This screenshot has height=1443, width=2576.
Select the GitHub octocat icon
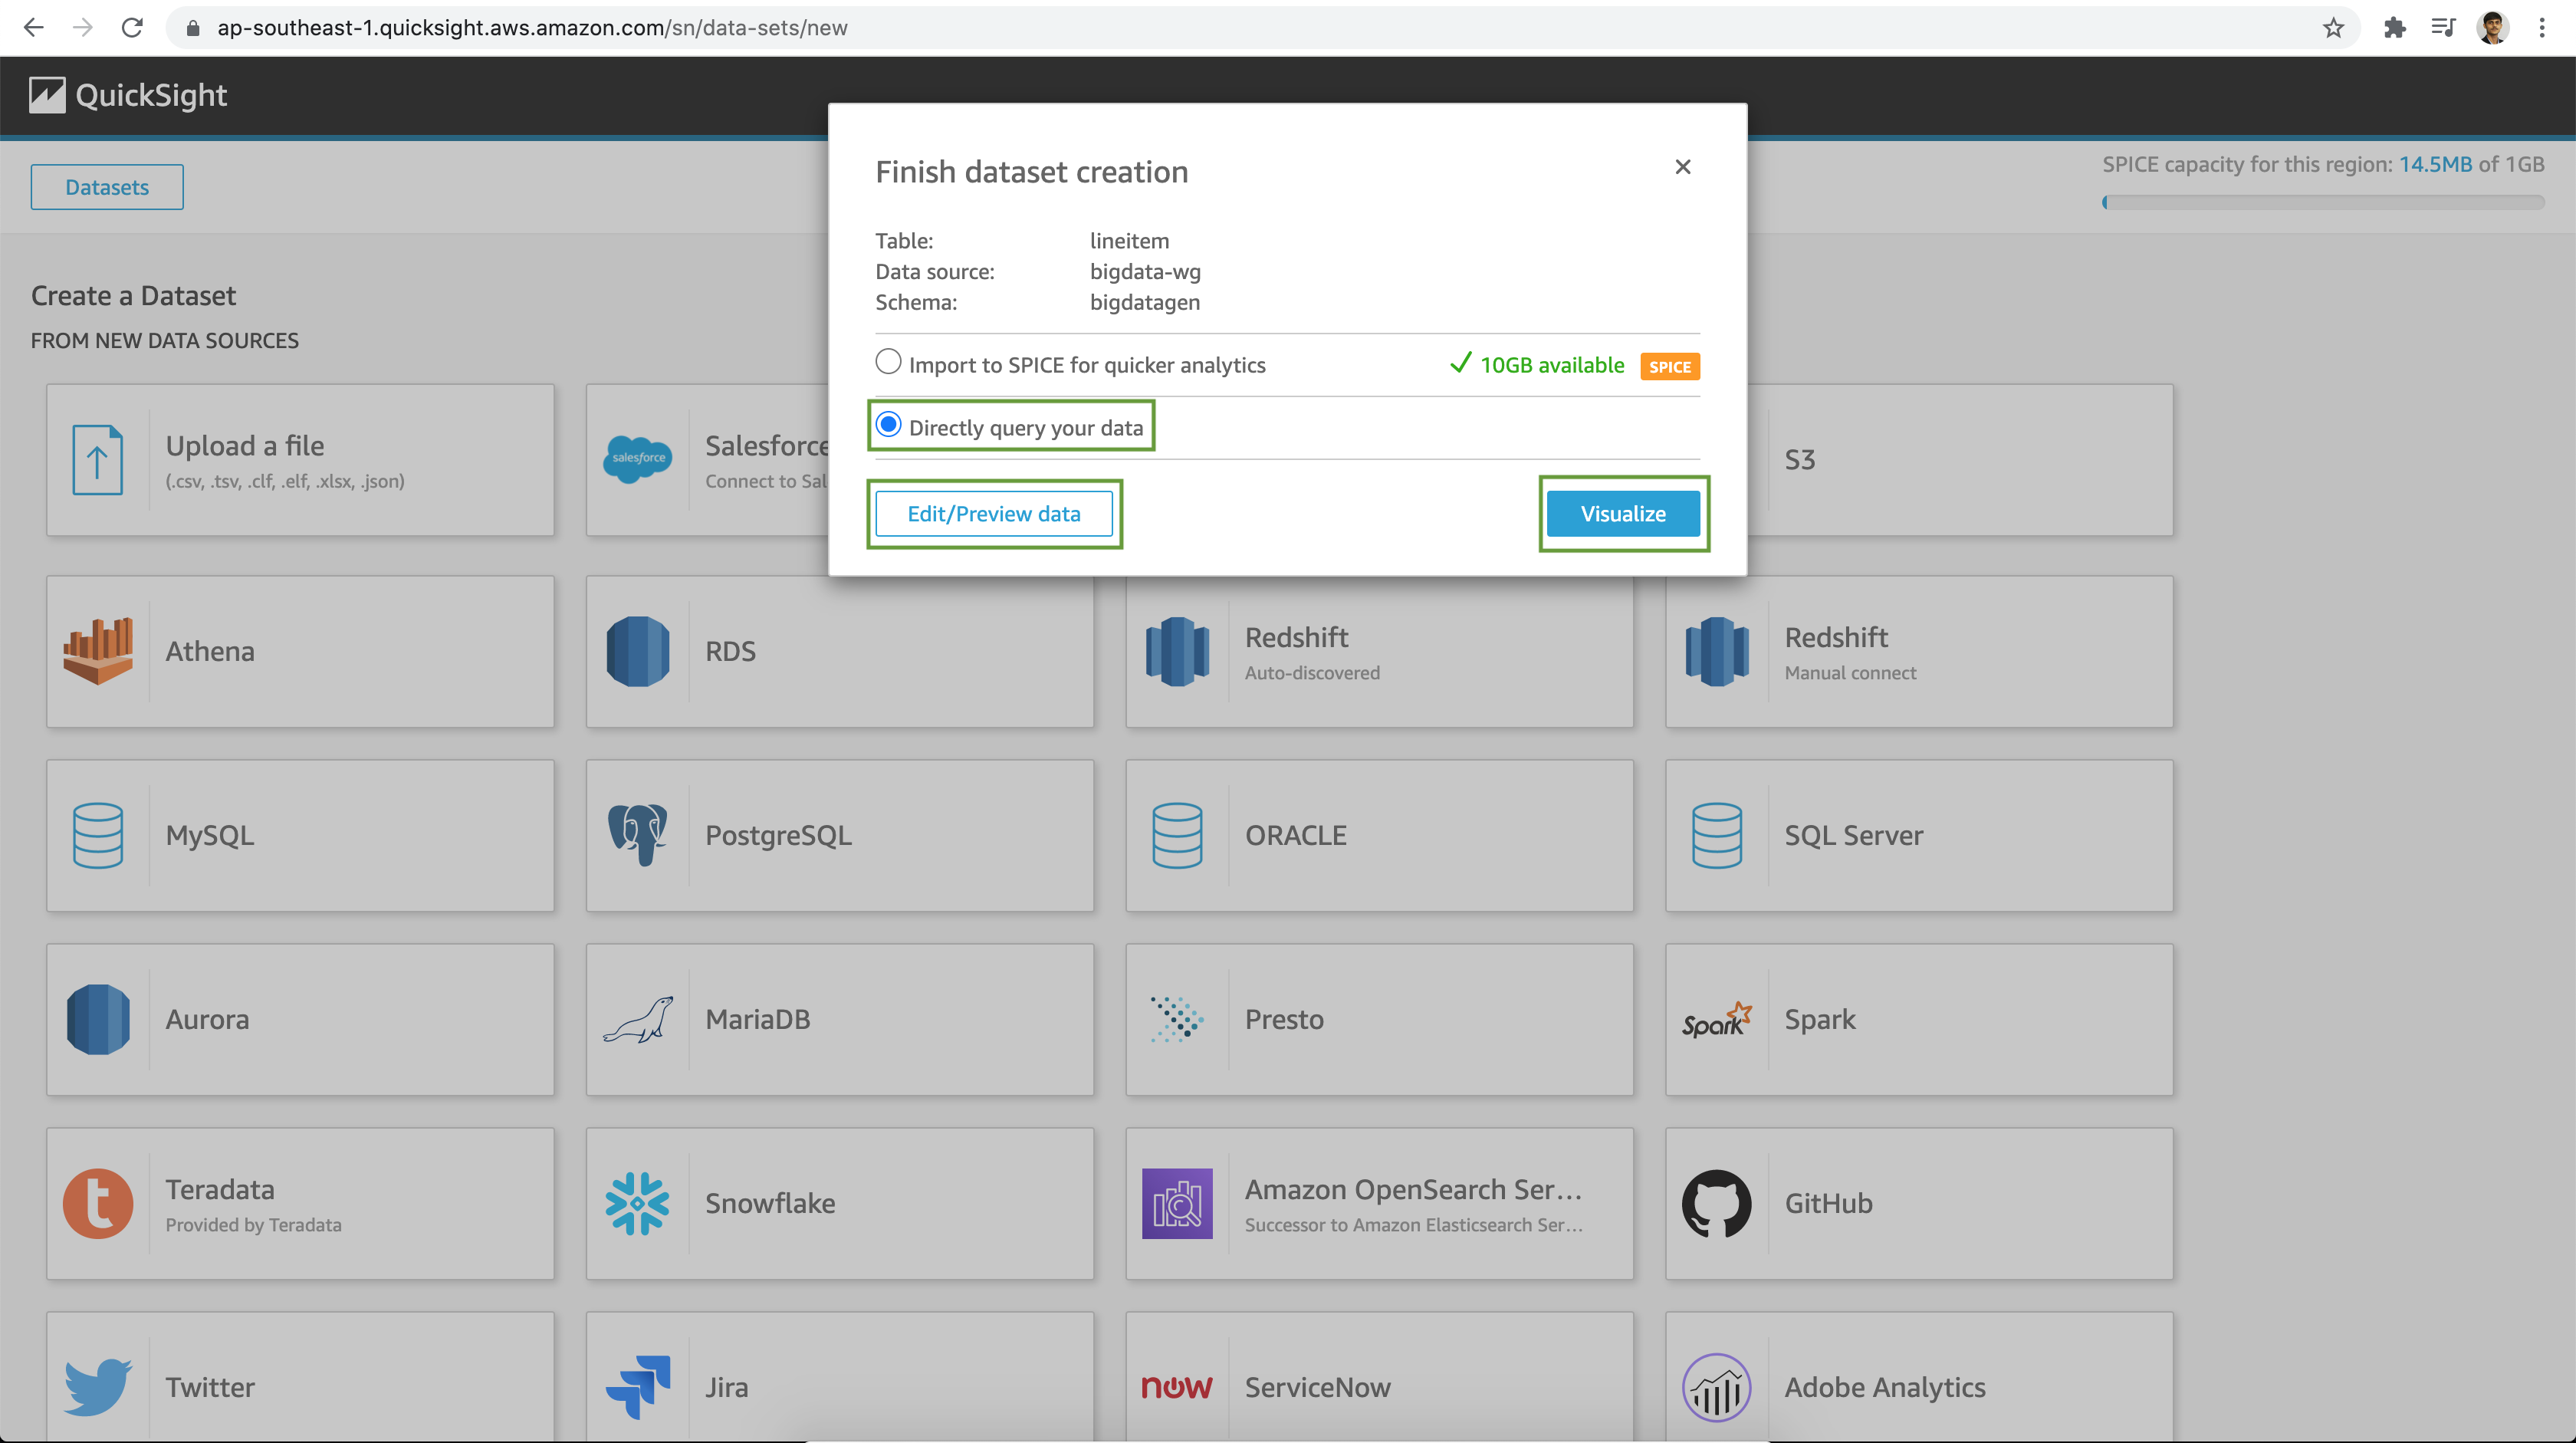click(x=1717, y=1203)
